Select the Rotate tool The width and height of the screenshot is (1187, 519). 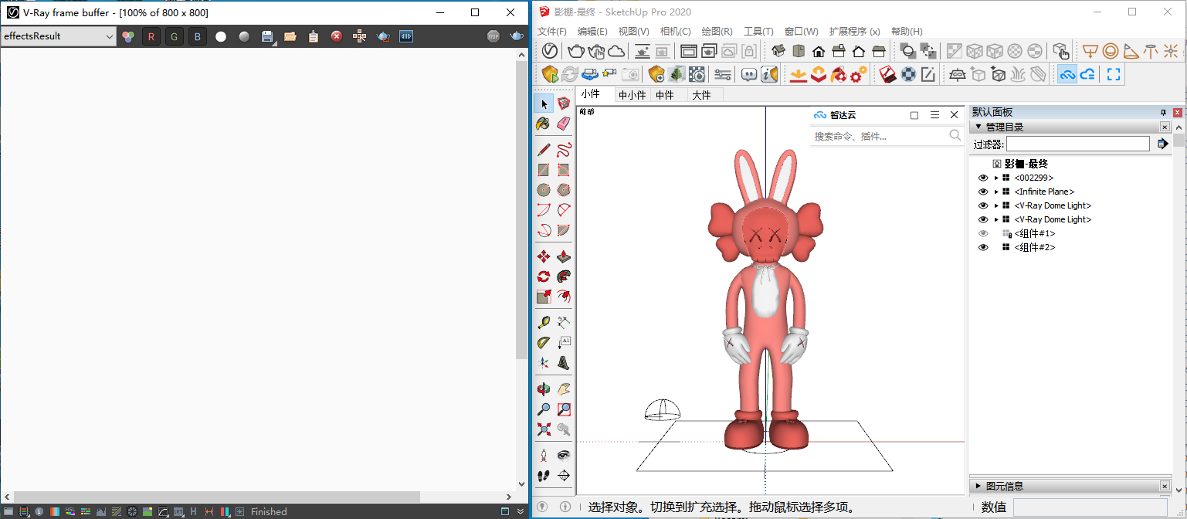point(544,276)
